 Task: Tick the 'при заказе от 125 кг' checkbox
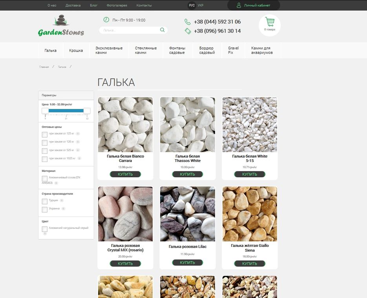(x=45, y=134)
